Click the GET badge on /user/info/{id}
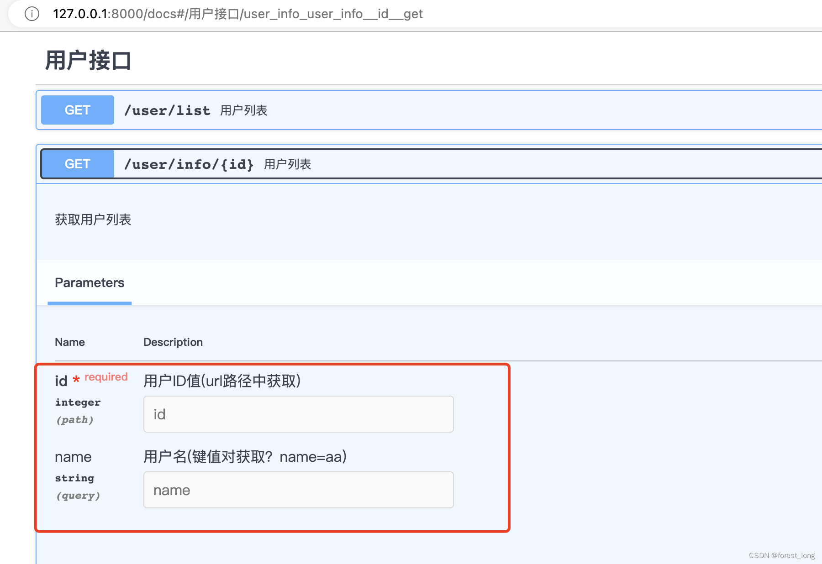 tap(77, 164)
